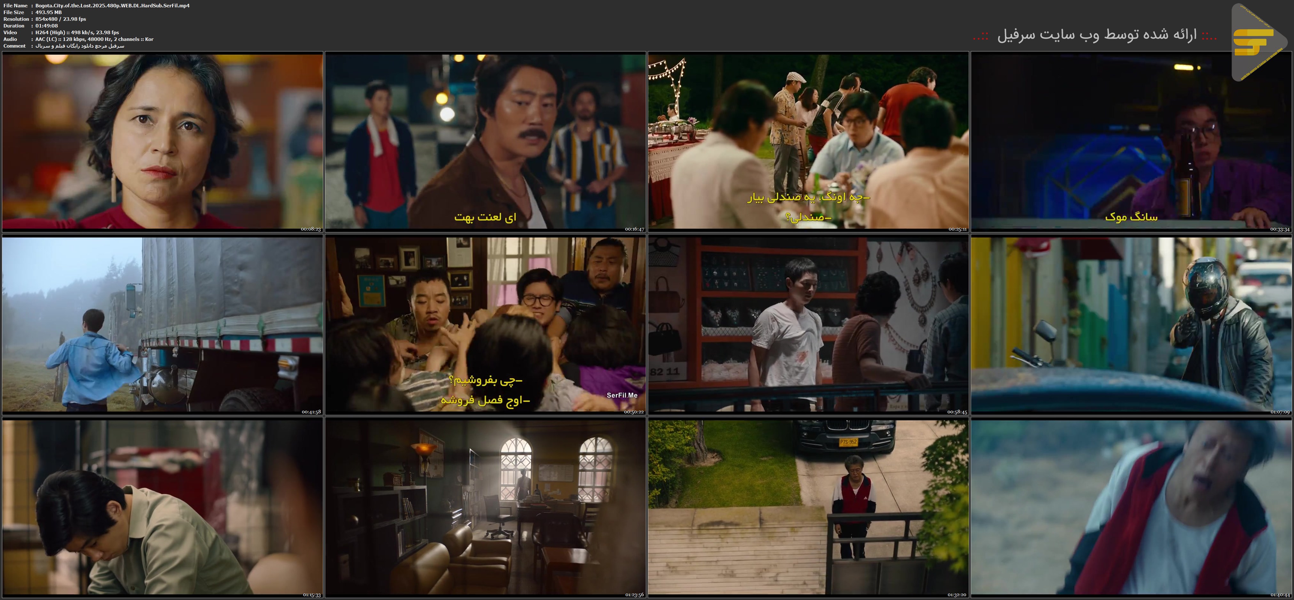The image size is (1294, 600).
Task: Open blurry falling man thumbnail at 01:40:44
Action: click(x=1131, y=509)
